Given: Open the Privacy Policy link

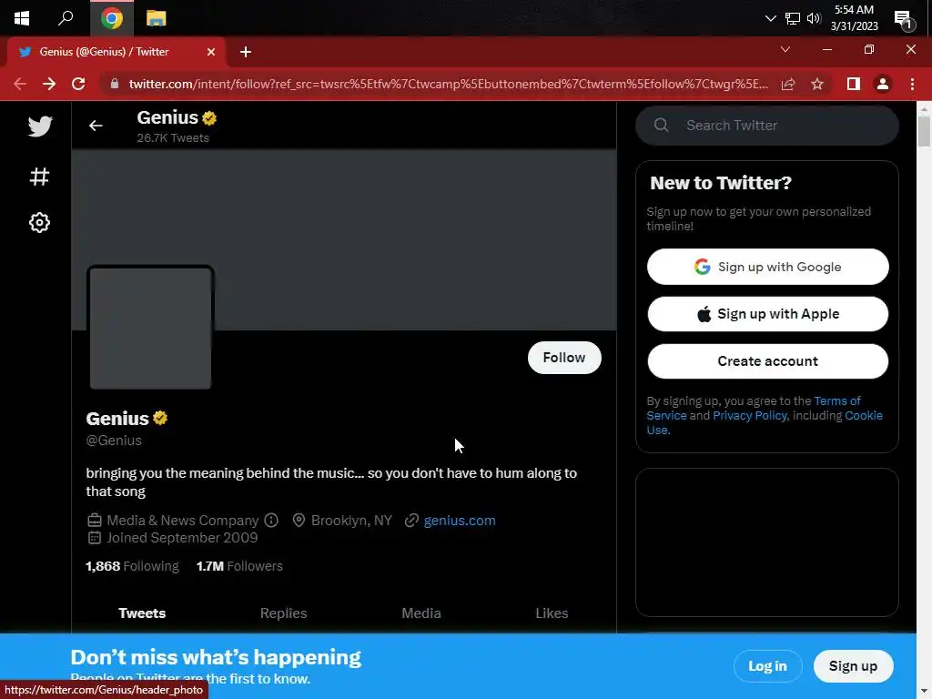Looking at the screenshot, I should [x=750, y=415].
